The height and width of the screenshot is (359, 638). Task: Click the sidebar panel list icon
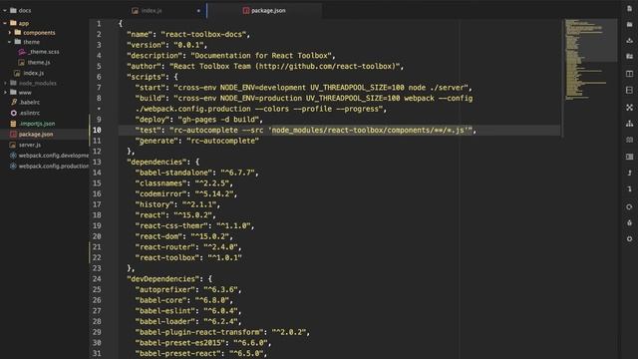coord(629,157)
